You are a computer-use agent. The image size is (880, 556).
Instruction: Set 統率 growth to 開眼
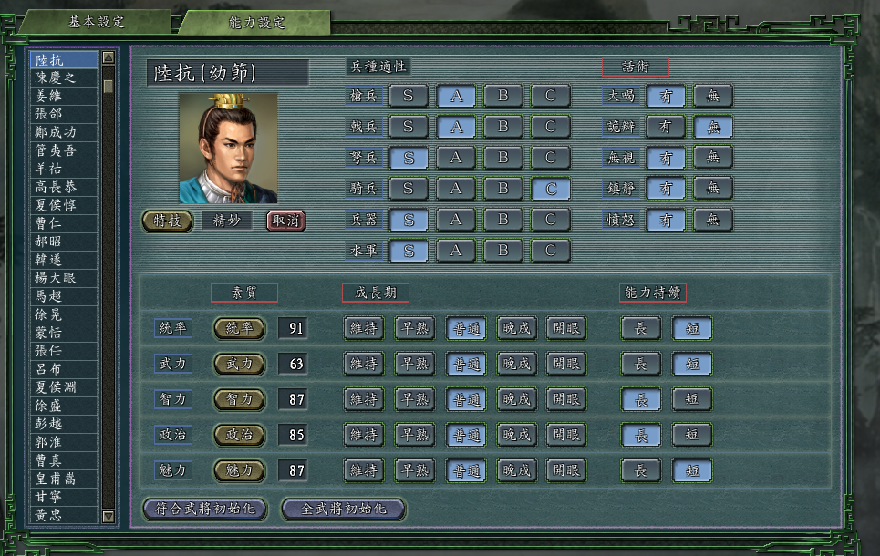(x=566, y=328)
